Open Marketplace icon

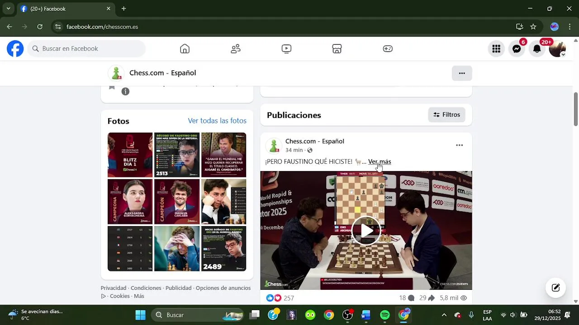coord(337,49)
